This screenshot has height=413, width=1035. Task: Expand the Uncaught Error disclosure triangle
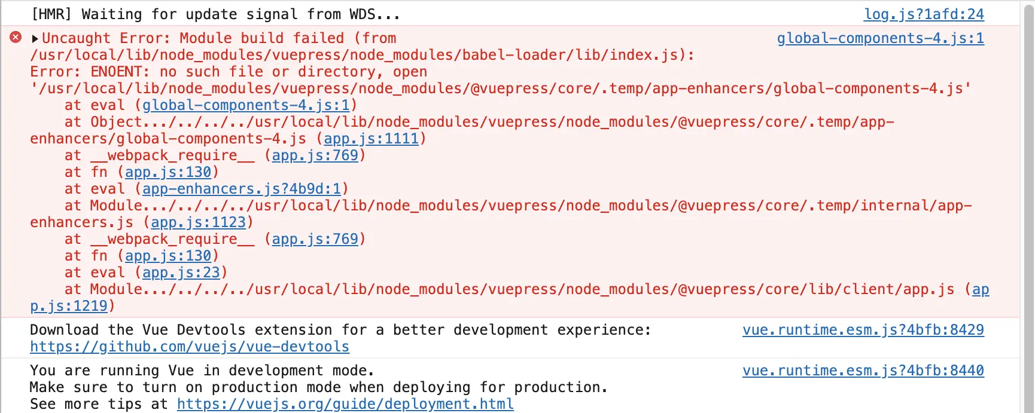tap(35, 39)
